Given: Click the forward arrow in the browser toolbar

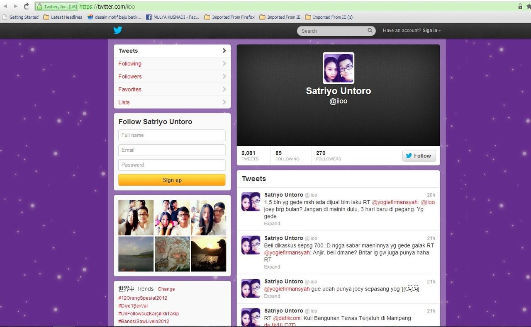Looking at the screenshot, I should click(16, 6).
